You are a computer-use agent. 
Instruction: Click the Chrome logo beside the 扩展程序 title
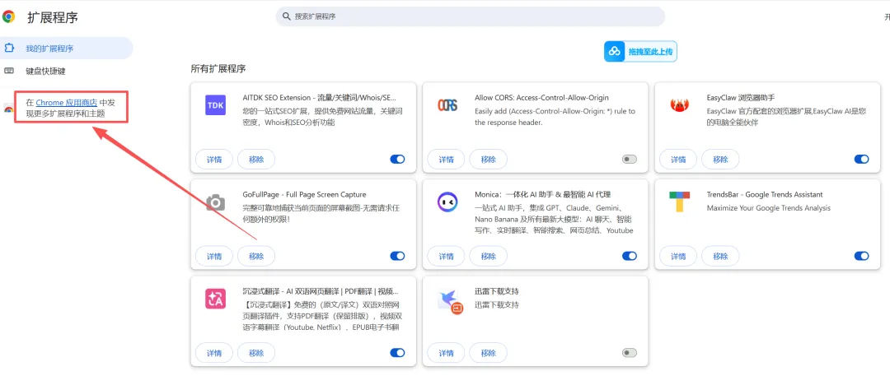[8, 17]
